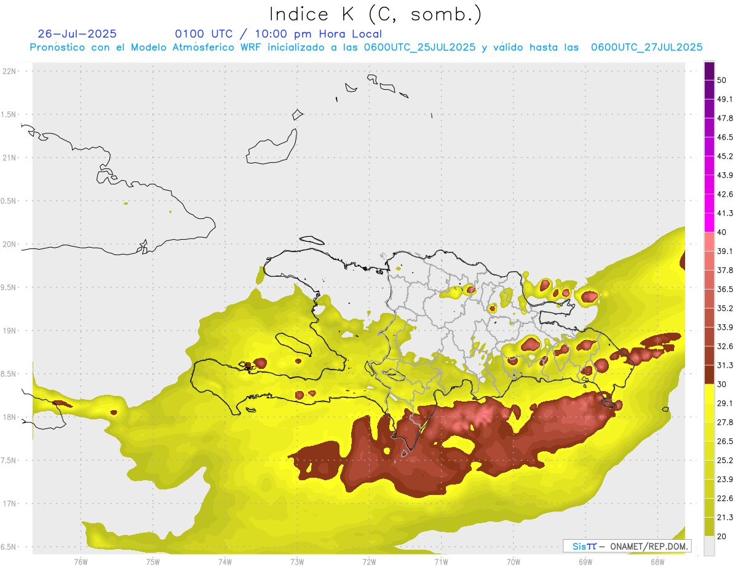Click the color bar label "50"

pos(722,80)
